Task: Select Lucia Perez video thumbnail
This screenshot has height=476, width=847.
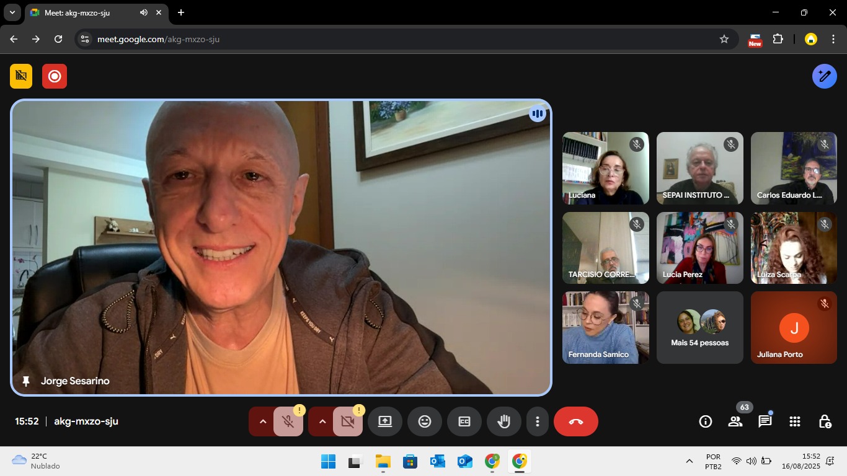Action: click(699, 248)
